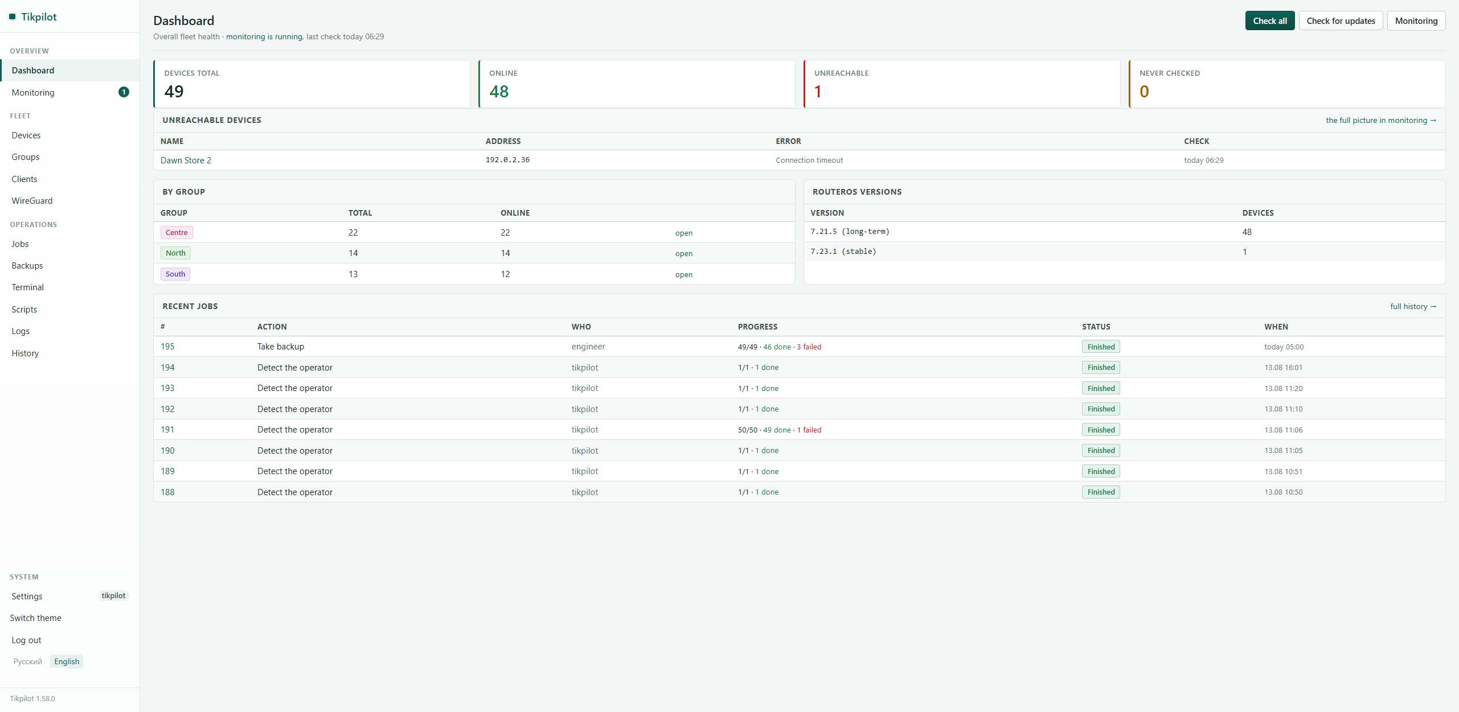Open the Centre group row details
1459x712 pixels.
(x=684, y=233)
